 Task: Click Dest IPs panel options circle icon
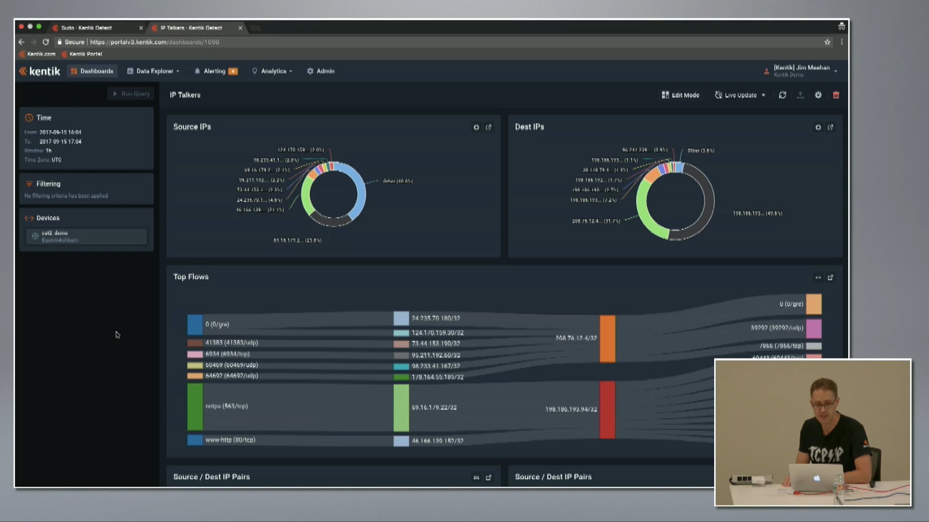coord(818,127)
